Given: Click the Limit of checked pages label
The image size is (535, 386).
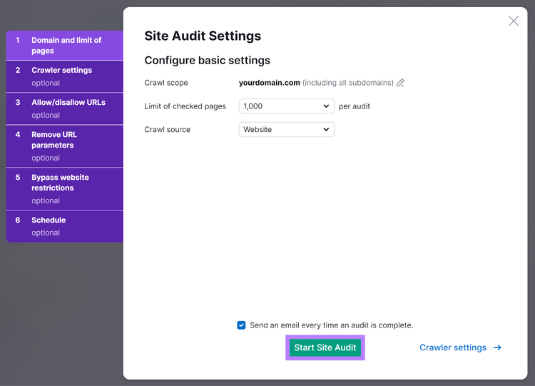Looking at the screenshot, I should point(185,106).
